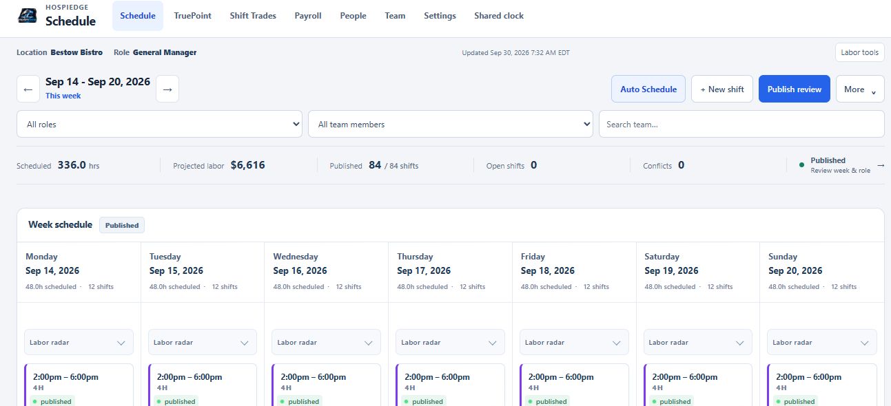This screenshot has width=891, height=406.
Task: Open Monday's 2:00pm – 6:00pm shift card
Action: tap(79, 385)
